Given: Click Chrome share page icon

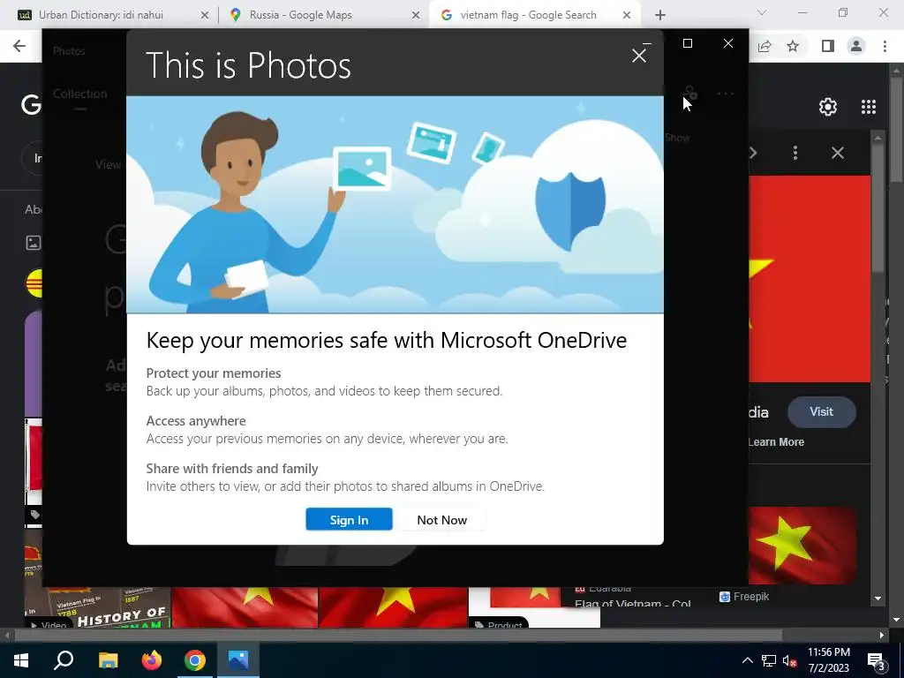Looking at the screenshot, I should [x=765, y=46].
